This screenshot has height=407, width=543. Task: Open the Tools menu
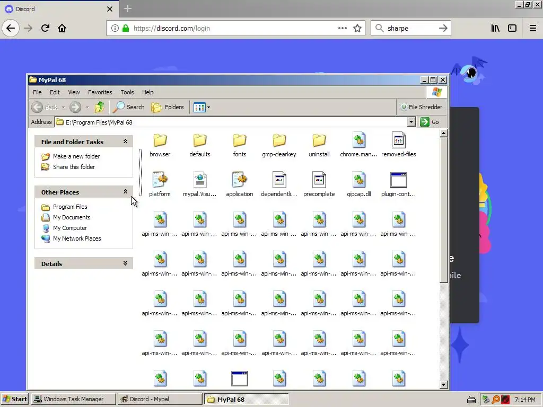127,92
